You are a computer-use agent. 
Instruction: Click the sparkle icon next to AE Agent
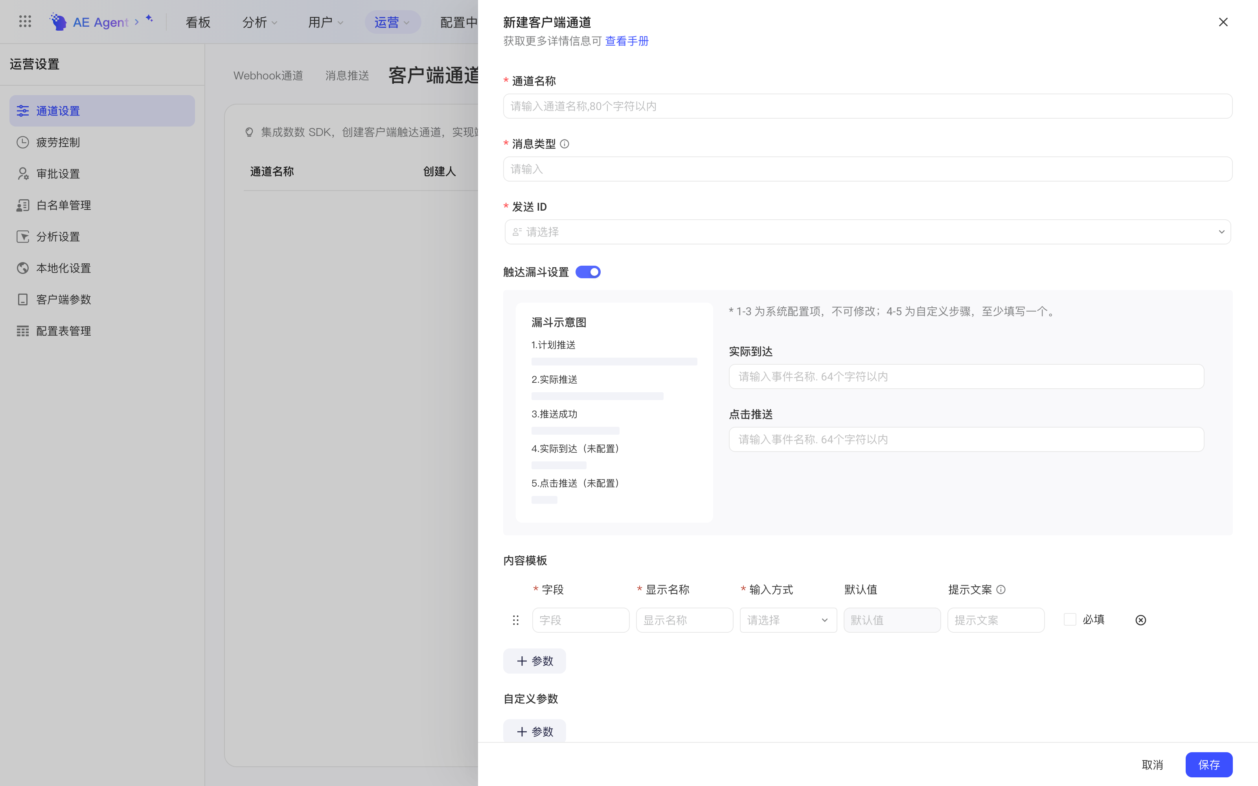(149, 19)
